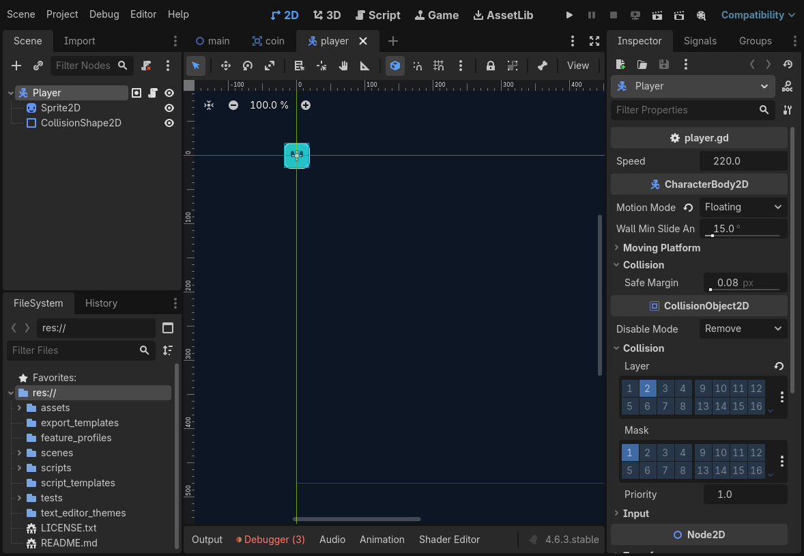Screen dimensions: 804x556
Task: Select the Rotate tool
Action: tap(248, 66)
